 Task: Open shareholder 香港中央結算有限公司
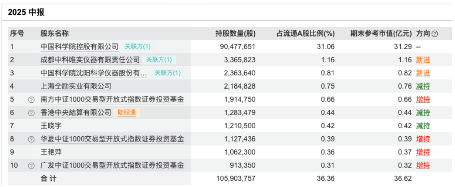[76, 113]
